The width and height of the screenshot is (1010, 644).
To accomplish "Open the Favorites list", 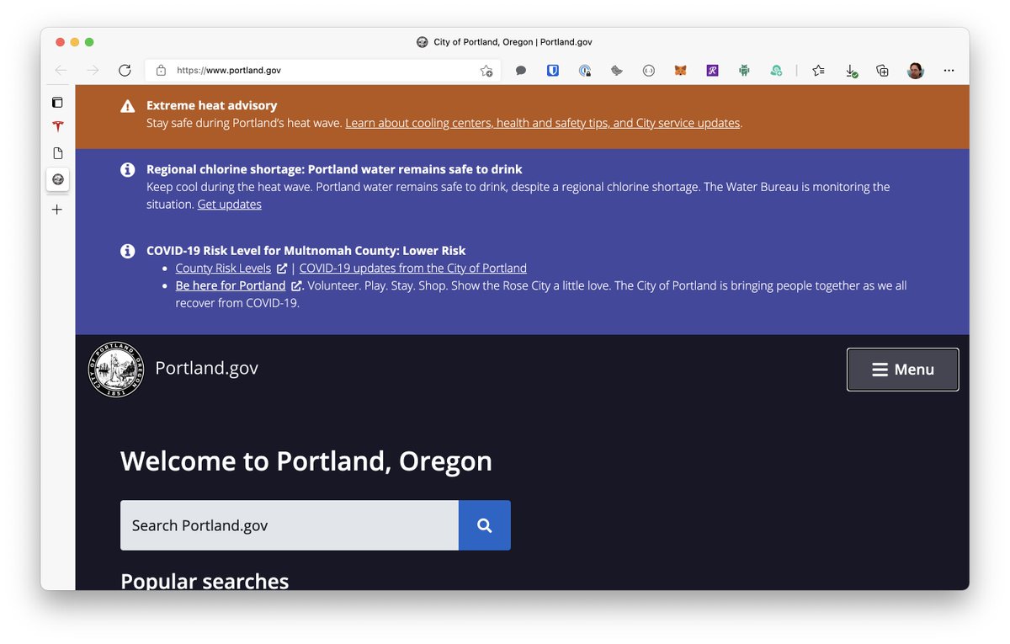I will point(818,71).
